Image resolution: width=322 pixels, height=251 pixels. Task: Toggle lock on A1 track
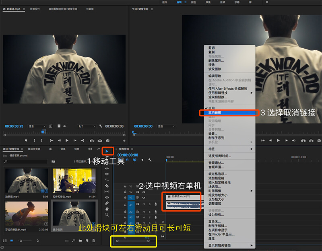pos(125,205)
